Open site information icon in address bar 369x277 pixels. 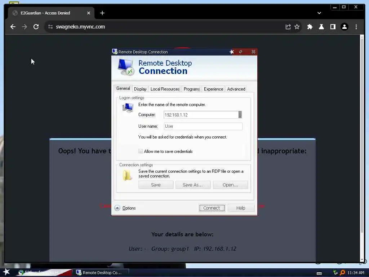point(50,27)
